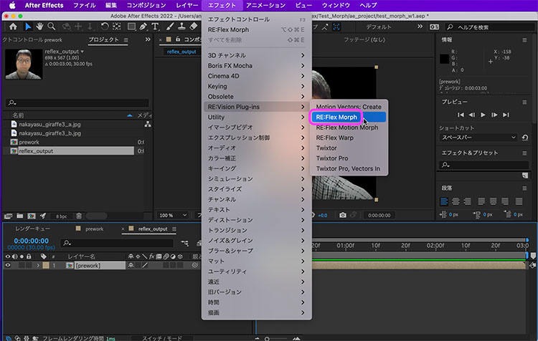Select the Brush tool
Image resolution: width=538 pixels, height=341 pixels.
170,27
